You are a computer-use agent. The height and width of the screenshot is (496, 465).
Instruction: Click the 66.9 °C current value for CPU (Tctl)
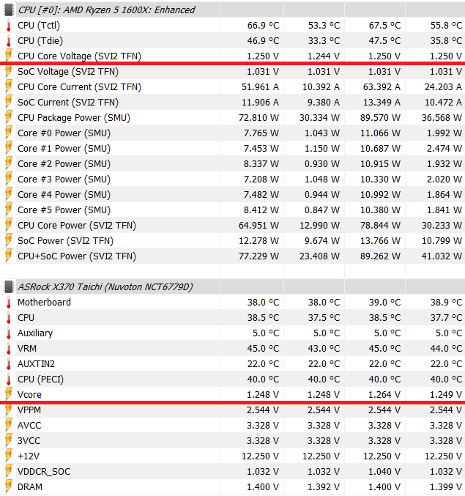click(x=264, y=26)
